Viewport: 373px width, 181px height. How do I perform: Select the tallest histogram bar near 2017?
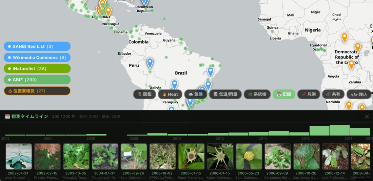click(339, 130)
